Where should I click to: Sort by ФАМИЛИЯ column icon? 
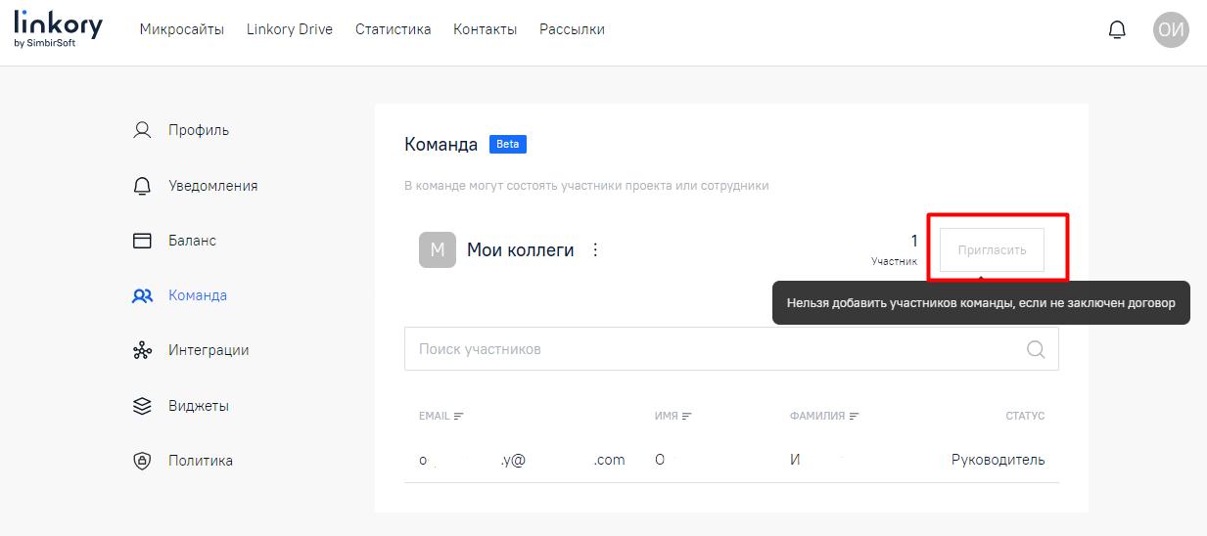855,416
